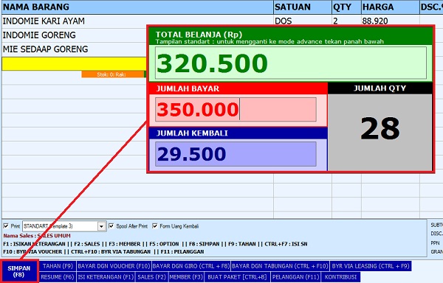This screenshot has width=443, height=283.
Task: Click the SIMPAN (F8) button
Action: tap(19, 271)
